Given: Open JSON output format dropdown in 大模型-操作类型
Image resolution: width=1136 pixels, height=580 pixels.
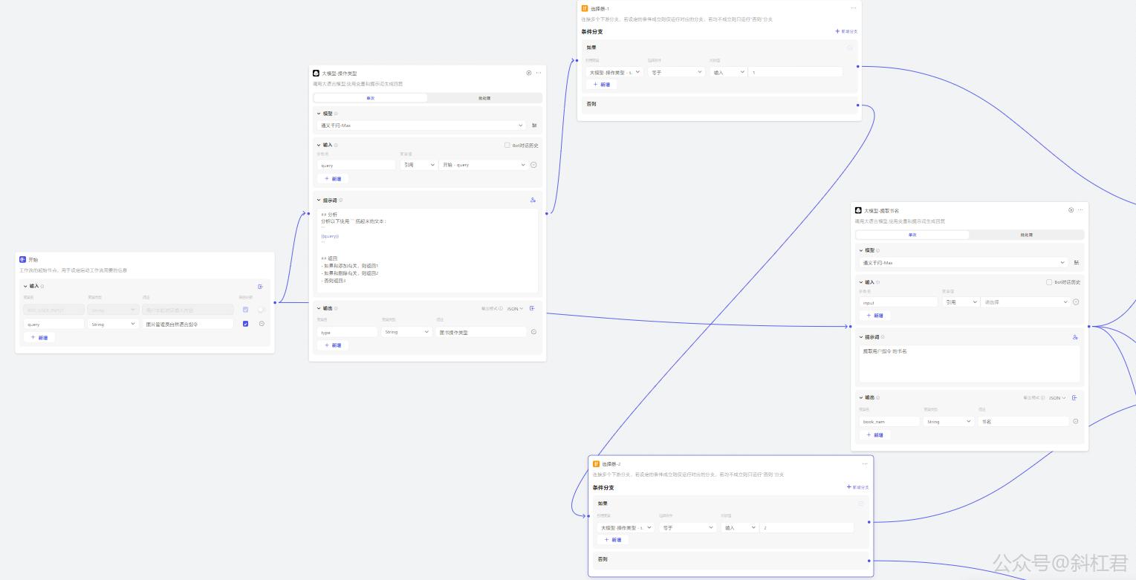Looking at the screenshot, I should 516,308.
